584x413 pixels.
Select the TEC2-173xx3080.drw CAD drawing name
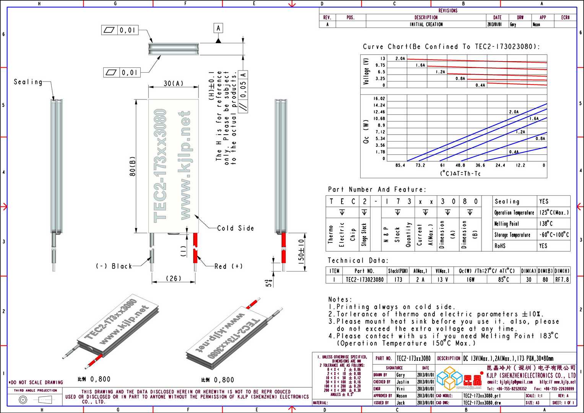482,403
